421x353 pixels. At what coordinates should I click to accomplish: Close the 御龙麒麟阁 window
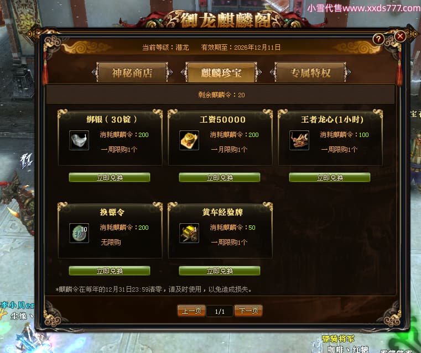pos(400,36)
